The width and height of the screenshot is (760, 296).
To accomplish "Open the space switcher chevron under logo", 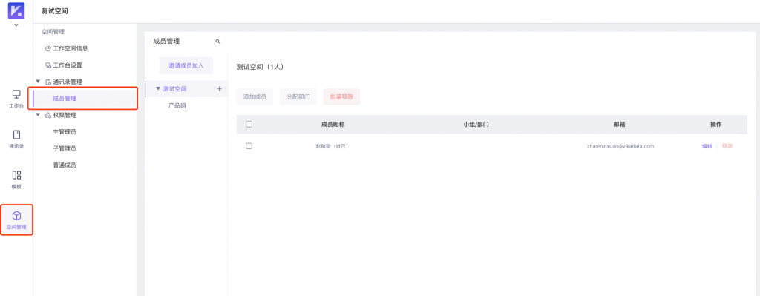I will click(16, 24).
